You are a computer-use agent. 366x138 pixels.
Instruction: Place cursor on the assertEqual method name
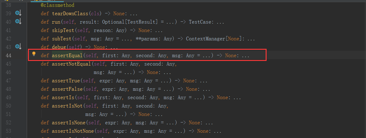66,56
